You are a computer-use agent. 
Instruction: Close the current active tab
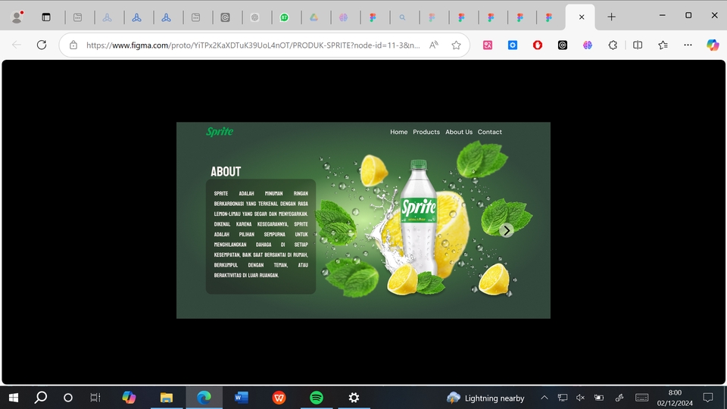(x=582, y=17)
